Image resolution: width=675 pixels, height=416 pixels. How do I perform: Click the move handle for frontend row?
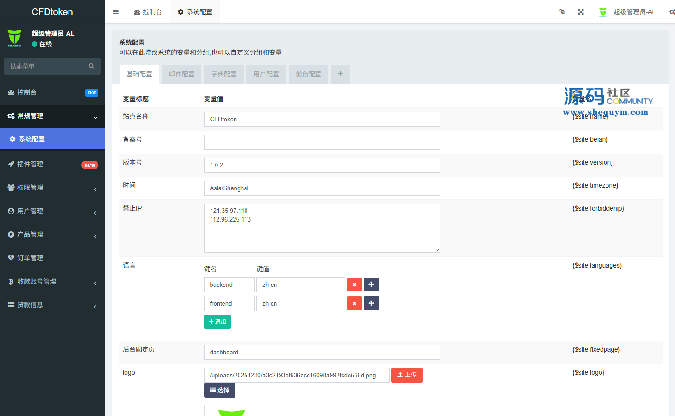point(371,303)
